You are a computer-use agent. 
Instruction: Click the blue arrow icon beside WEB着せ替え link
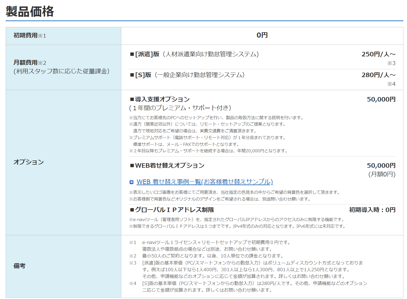click(x=131, y=182)
